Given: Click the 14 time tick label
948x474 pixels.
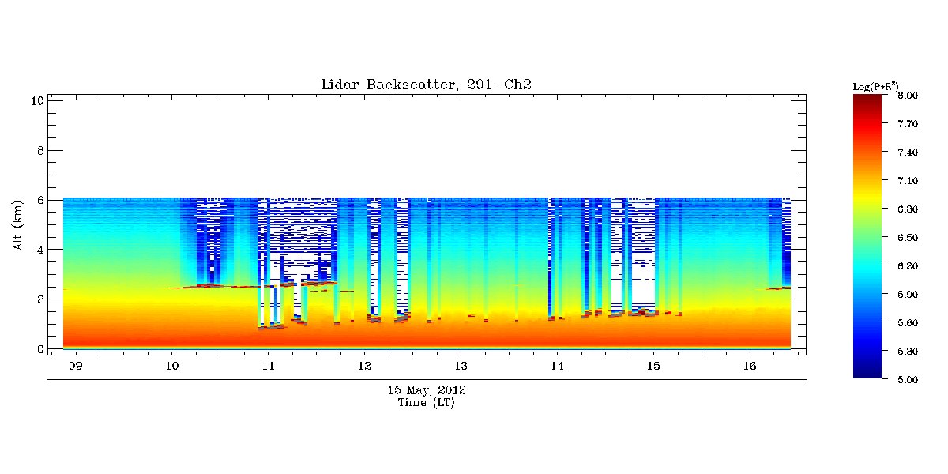Looking at the screenshot, I should pos(558,367).
